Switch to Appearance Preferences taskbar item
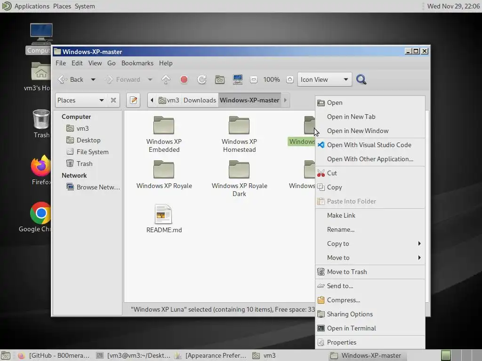Viewport: 482px width, 361px height. click(x=210, y=355)
